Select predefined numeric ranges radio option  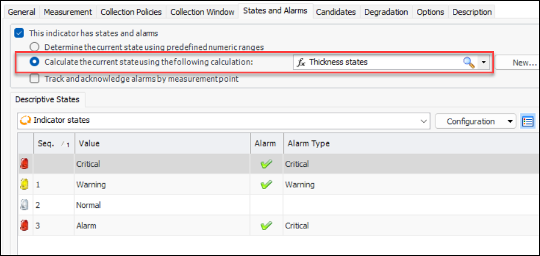[35, 47]
